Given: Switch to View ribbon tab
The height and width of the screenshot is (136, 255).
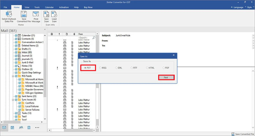Looking at the screenshot, I should [27, 7].
